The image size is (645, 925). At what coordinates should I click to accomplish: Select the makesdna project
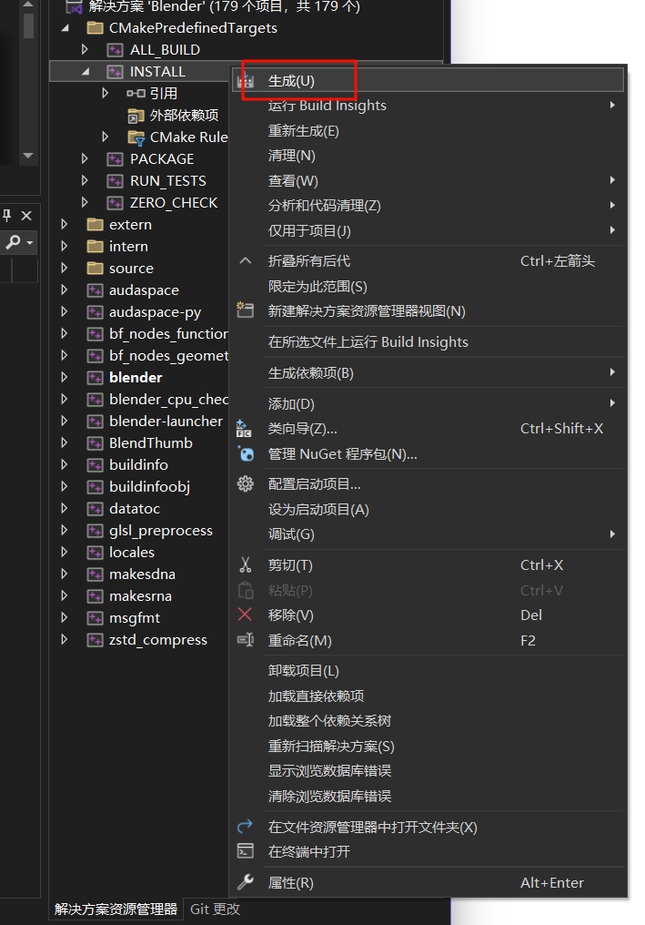pyautogui.click(x=142, y=574)
